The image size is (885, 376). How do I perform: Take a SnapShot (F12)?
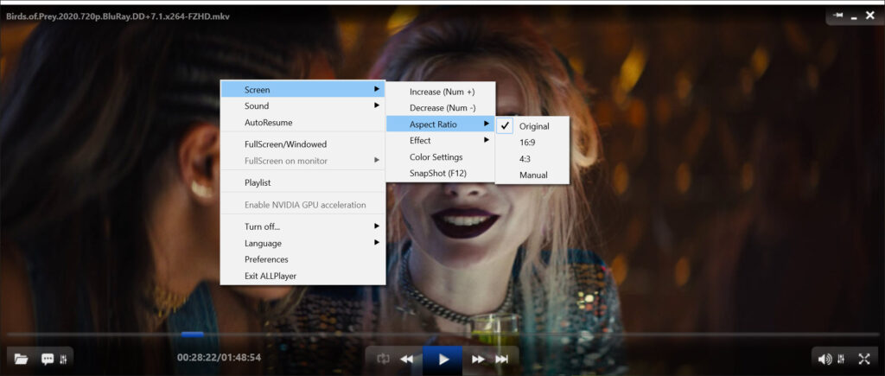(440, 174)
